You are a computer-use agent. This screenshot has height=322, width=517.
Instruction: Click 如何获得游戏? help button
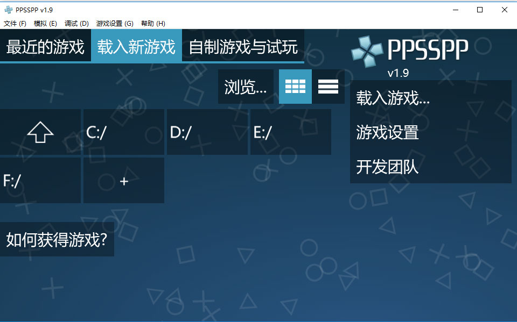click(x=57, y=239)
